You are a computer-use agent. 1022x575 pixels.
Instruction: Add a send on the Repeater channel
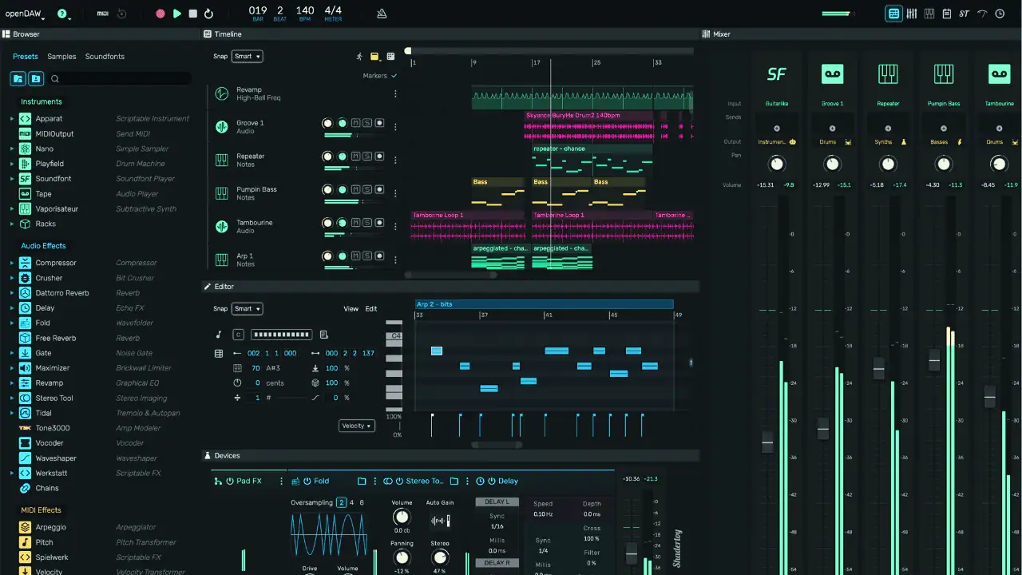coord(888,128)
